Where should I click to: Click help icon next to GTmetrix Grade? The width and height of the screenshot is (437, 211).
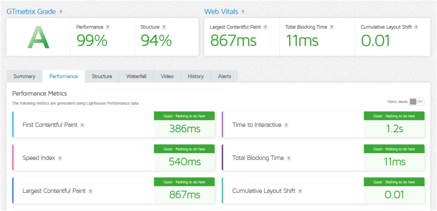click(61, 12)
